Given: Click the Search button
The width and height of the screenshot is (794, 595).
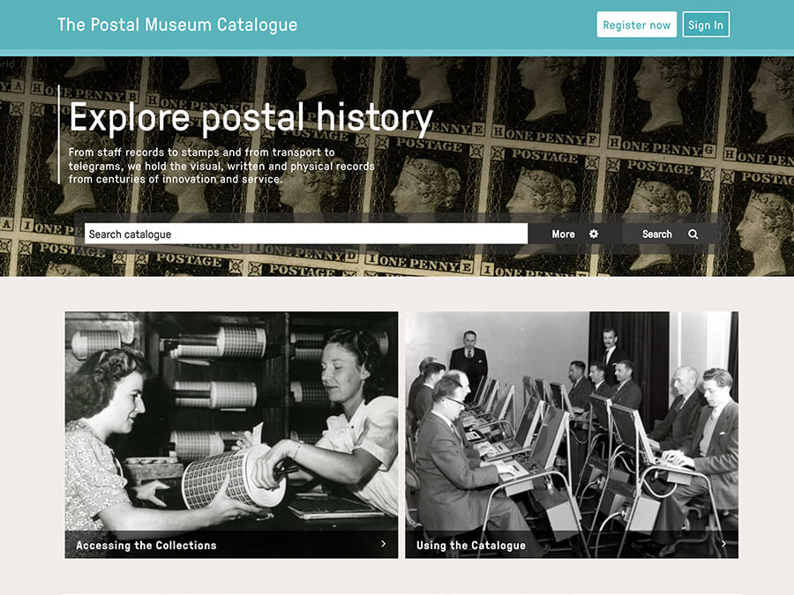Looking at the screenshot, I should click(670, 234).
